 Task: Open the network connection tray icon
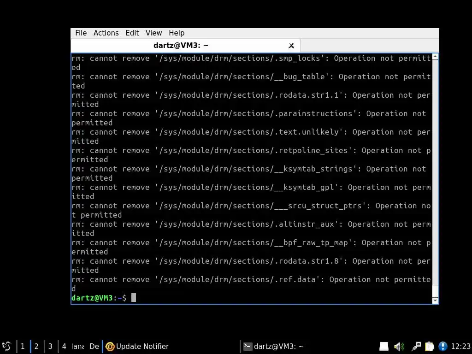(416, 347)
